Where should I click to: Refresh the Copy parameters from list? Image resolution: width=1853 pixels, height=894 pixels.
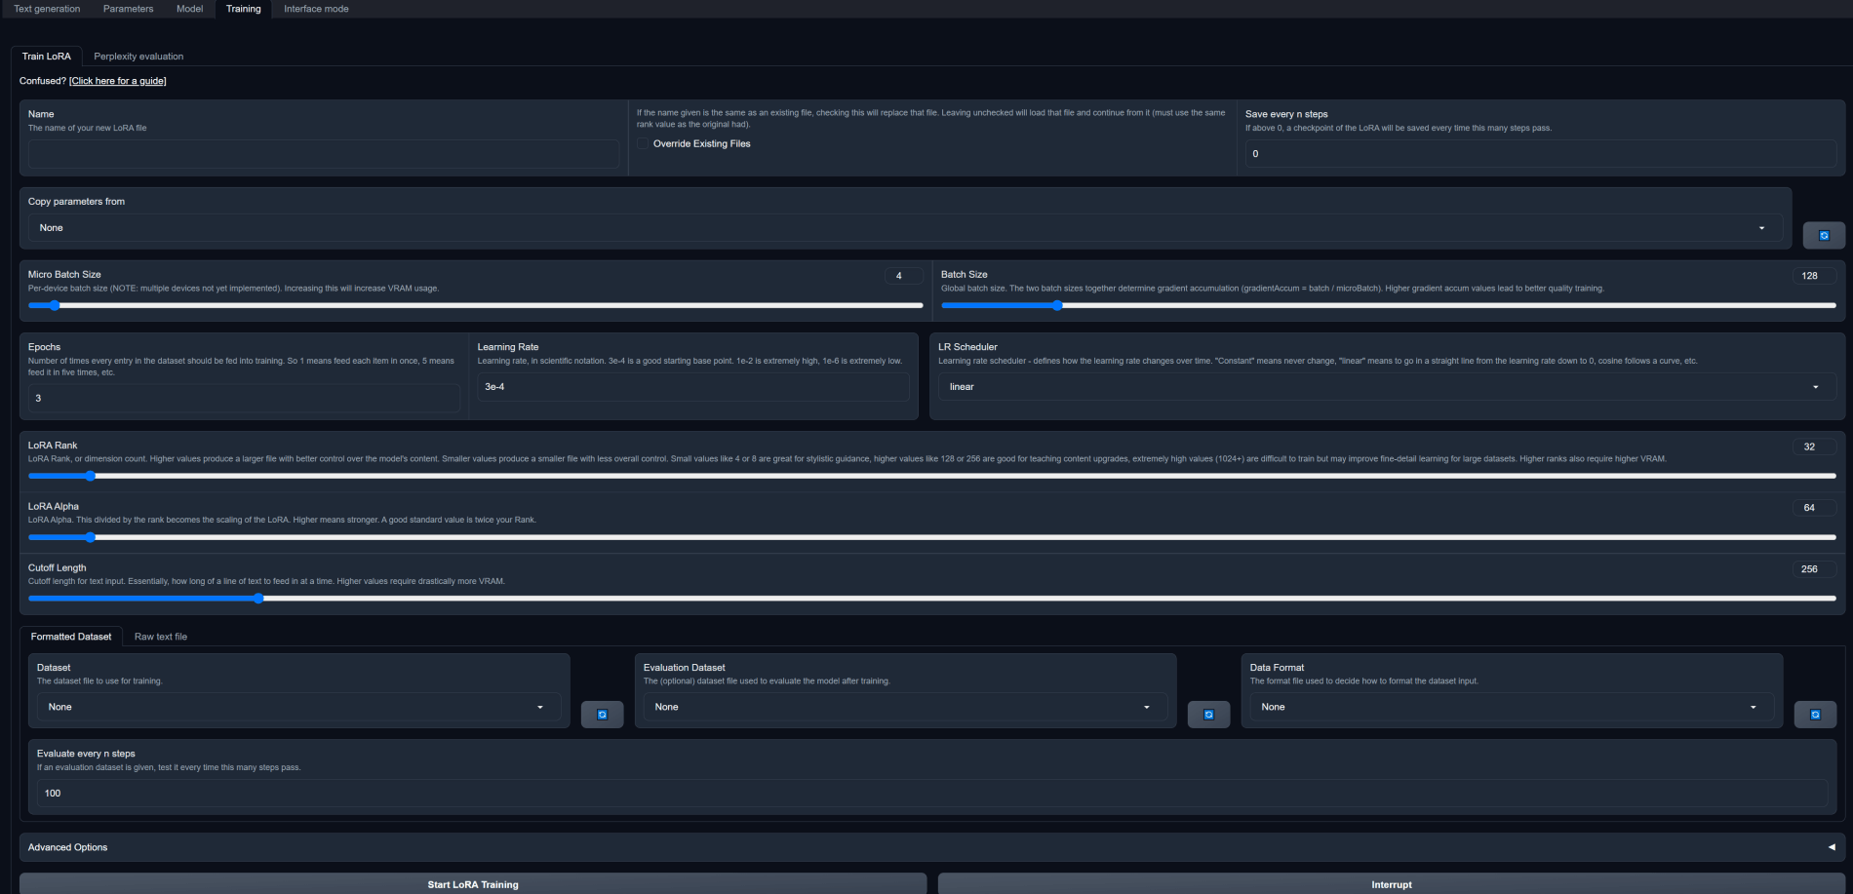point(1824,235)
